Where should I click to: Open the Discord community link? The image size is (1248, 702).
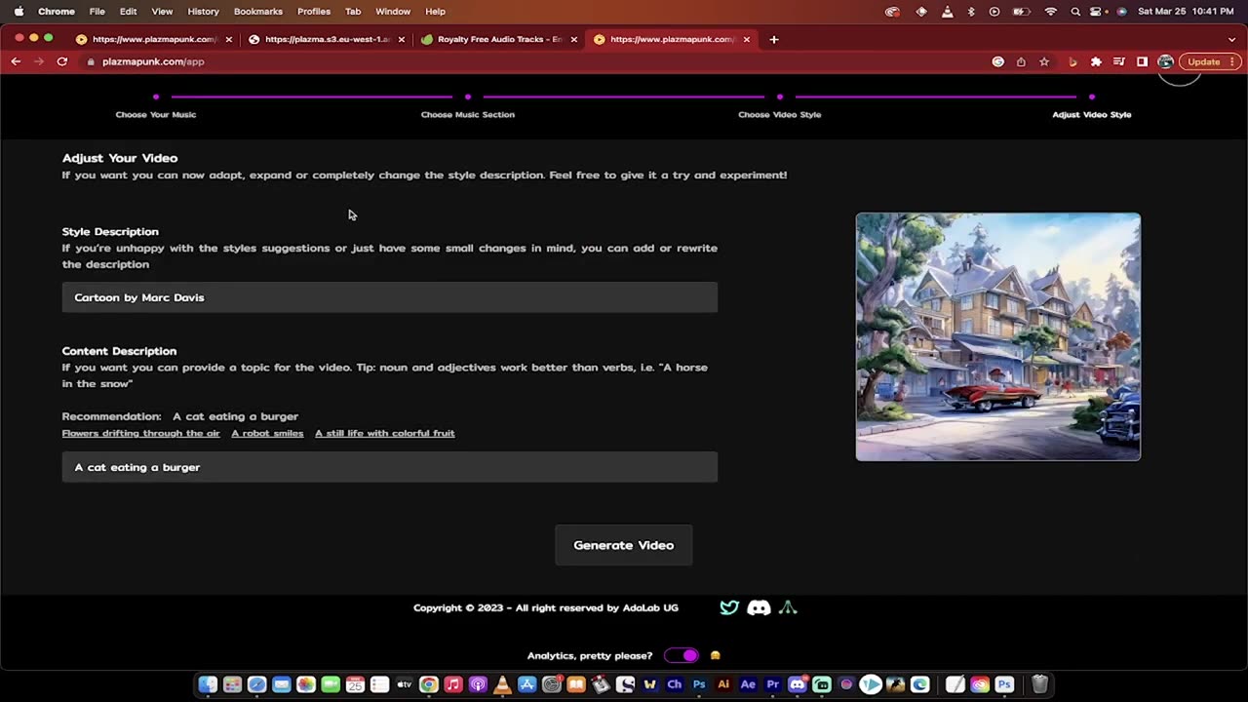tap(759, 607)
